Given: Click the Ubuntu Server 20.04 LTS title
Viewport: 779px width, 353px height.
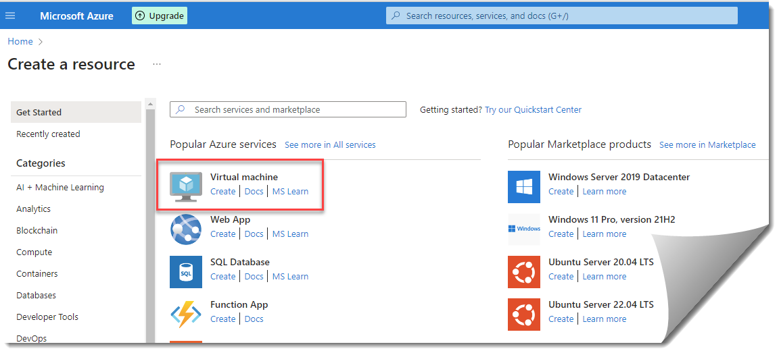Looking at the screenshot, I should (x=601, y=263).
